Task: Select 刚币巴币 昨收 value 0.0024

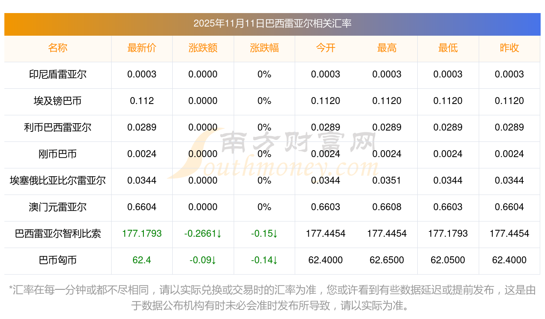Action: pos(509,154)
